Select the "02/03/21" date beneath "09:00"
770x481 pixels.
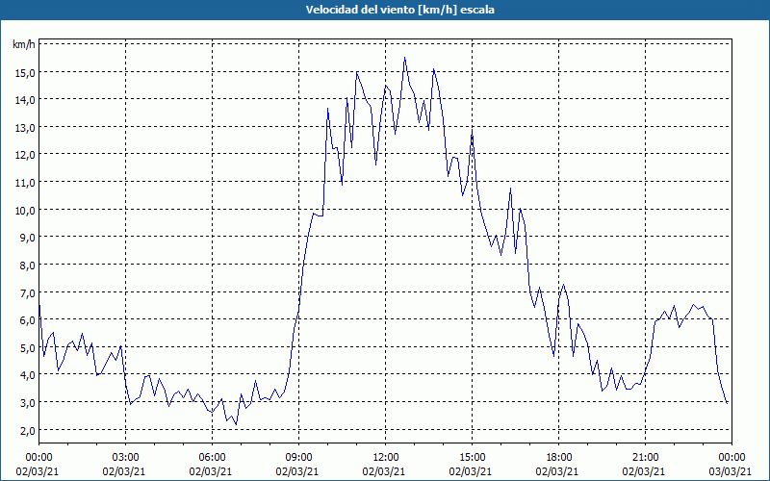tap(297, 471)
